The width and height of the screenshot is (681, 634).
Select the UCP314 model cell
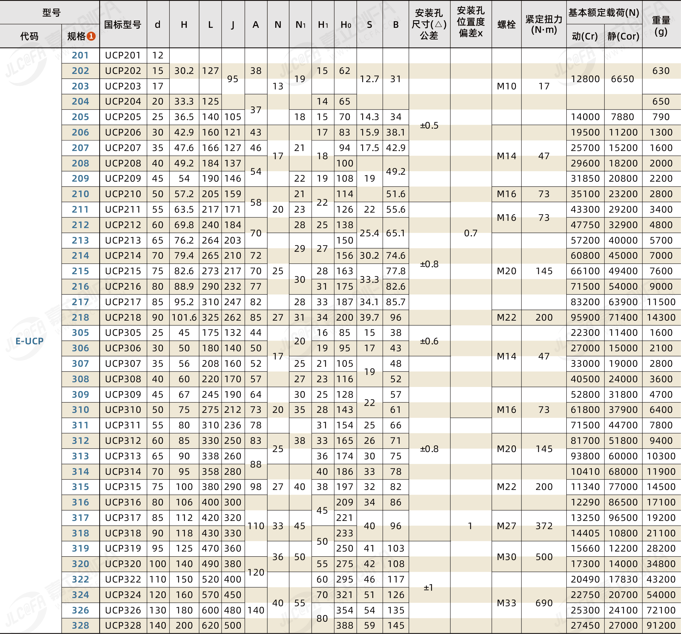pos(123,471)
